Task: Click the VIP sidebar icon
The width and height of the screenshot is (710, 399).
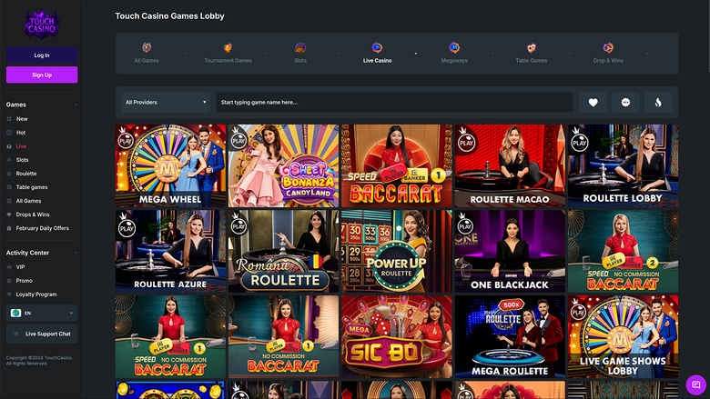Action: point(9,267)
